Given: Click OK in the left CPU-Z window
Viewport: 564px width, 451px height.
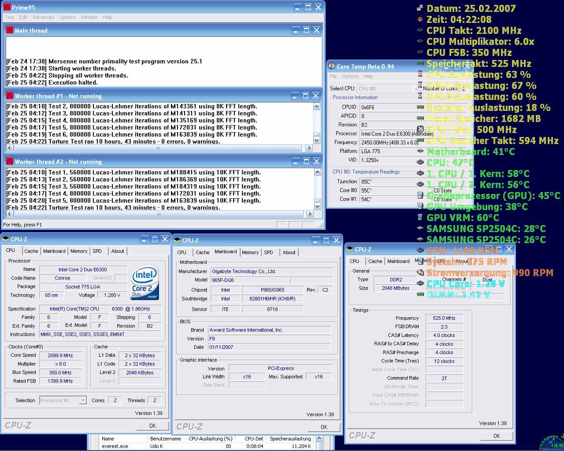Looking at the screenshot, I should pos(152,425).
